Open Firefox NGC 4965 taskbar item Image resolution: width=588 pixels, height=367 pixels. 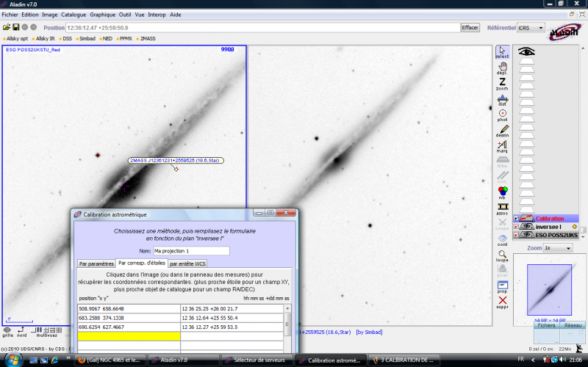(110, 360)
